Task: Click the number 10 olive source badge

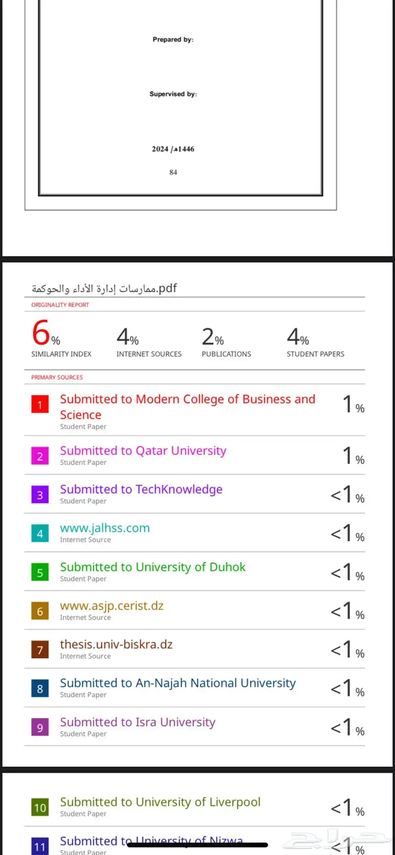Action: [39, 808]
